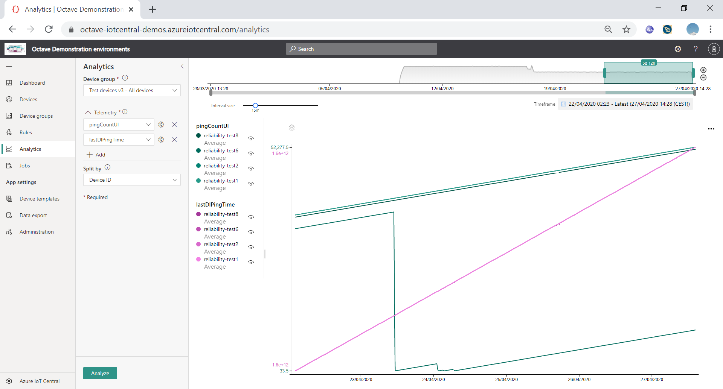723x389 pixels.
Task: Open a new browser tab
Action: (153, 9)
